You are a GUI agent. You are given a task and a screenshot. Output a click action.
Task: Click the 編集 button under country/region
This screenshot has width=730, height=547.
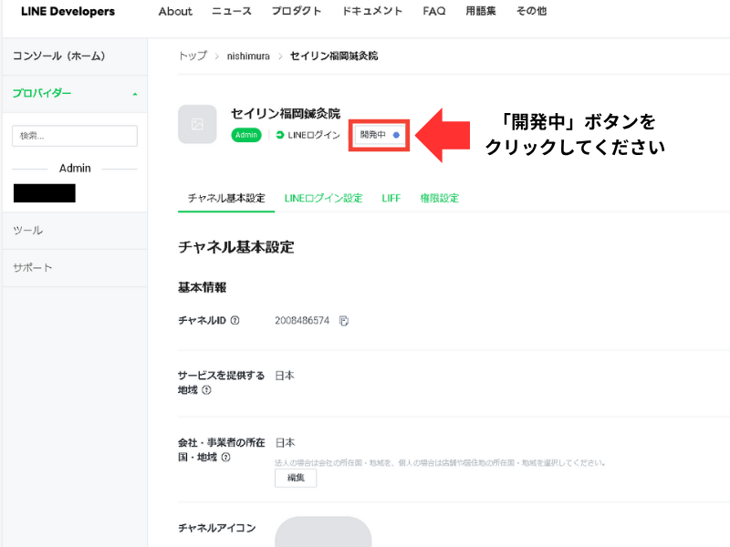tap(296, 478)
